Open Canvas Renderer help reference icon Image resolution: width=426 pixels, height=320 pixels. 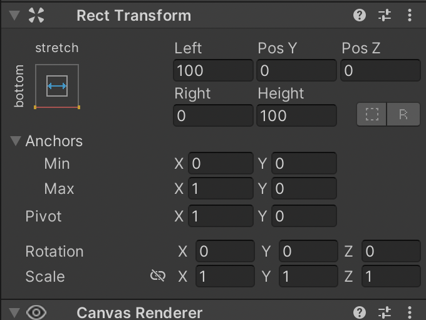pos(360,312)
